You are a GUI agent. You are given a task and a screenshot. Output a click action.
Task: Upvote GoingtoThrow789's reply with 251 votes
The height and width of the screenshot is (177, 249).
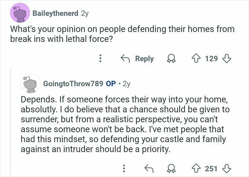click(196, 168)
